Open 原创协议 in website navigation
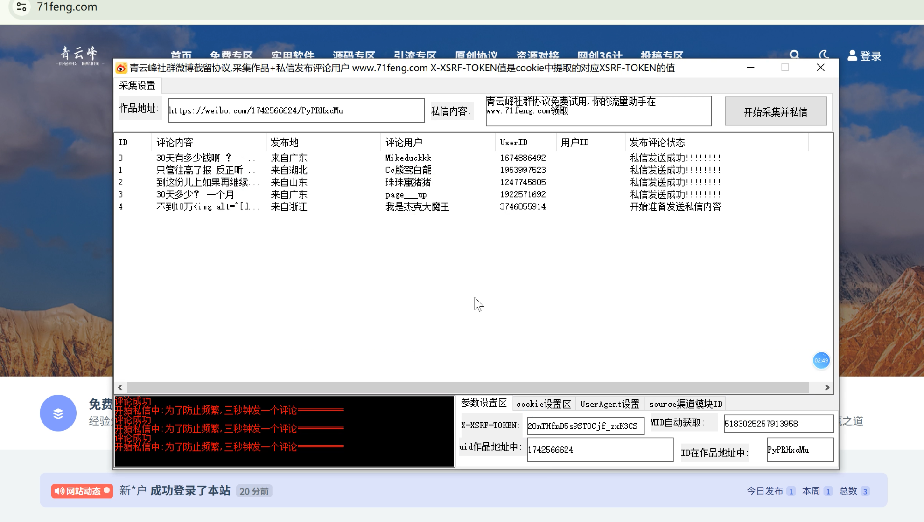The width and height of the screenshot is (924, 522). click(476, 55)
